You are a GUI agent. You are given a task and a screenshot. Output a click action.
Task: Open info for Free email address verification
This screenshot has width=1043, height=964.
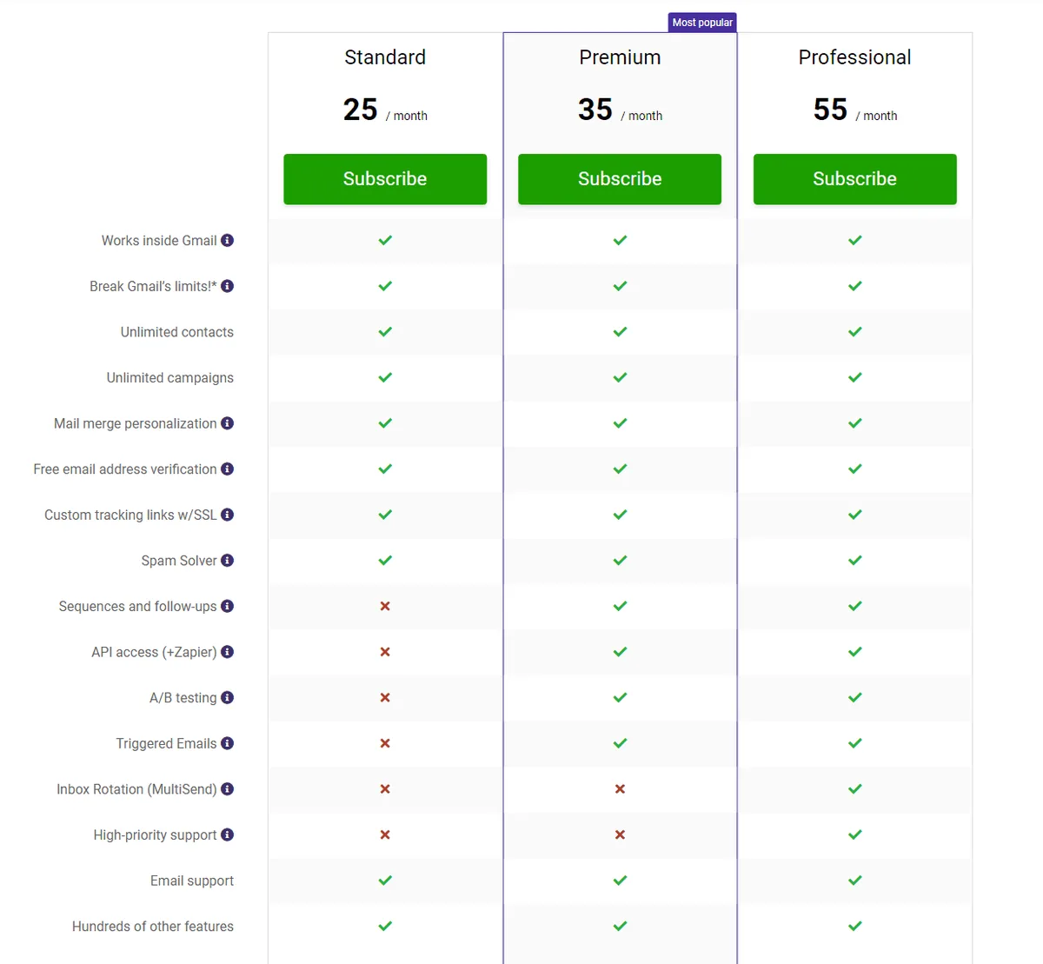(227, 469)
